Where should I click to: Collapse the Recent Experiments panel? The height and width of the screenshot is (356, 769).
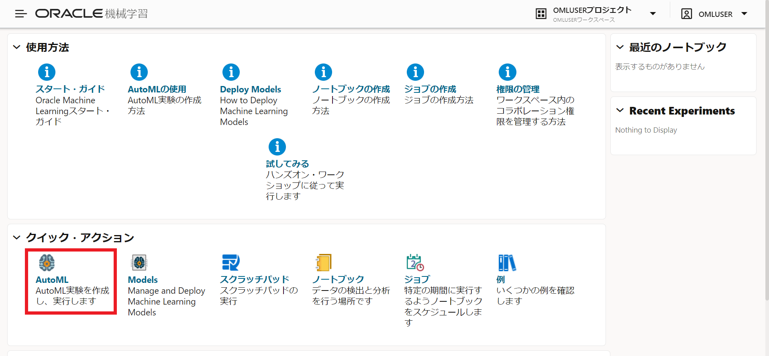[620, 110]
